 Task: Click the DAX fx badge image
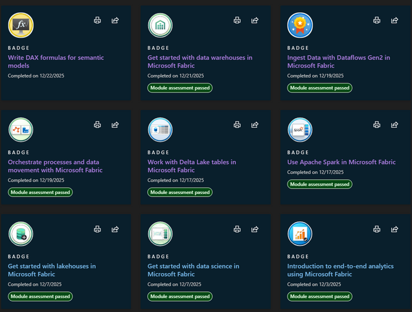point(21,25)
